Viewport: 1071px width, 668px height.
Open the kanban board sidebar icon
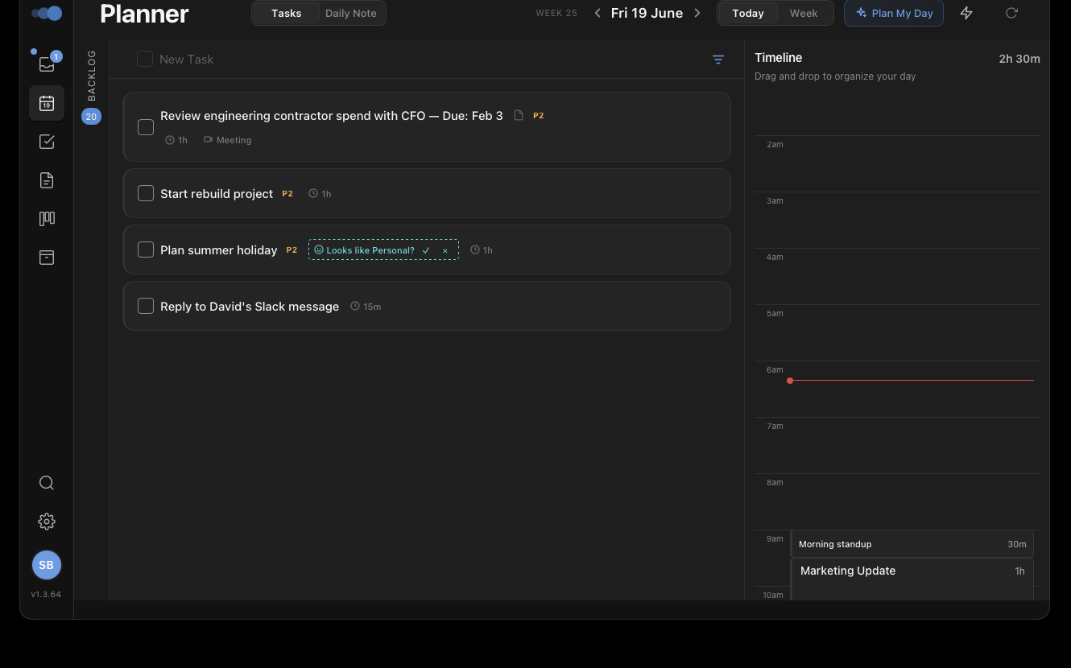pyautogui.click(x=47, y=219)
